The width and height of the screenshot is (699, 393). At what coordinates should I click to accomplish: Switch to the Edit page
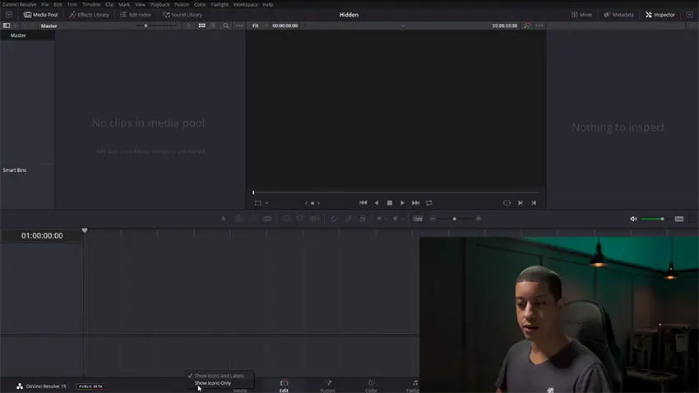[x=284, y=386]
